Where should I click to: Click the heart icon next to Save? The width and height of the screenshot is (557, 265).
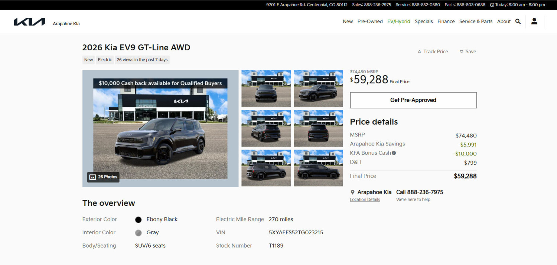[x=462, y=52]
